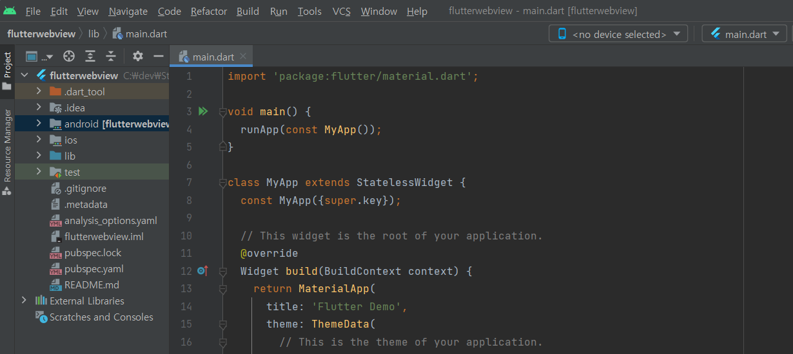Image resolution: width=793 pixels, height=354 pixels.
Task: Open the VCS menu
Action: [x=342, y=12]
